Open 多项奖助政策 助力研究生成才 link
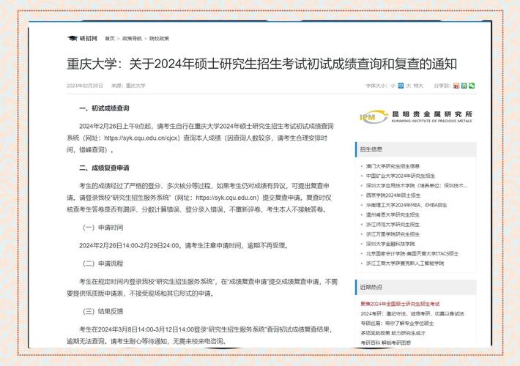520x366 pixels. [393, 333]
